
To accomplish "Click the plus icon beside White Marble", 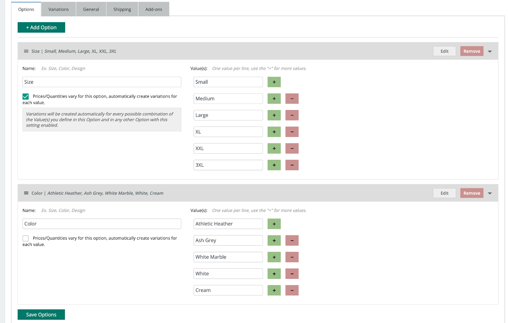I will tap(274, 257).
